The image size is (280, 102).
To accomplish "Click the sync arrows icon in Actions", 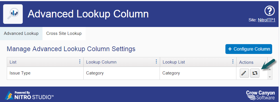I will [x=255, y=73].
